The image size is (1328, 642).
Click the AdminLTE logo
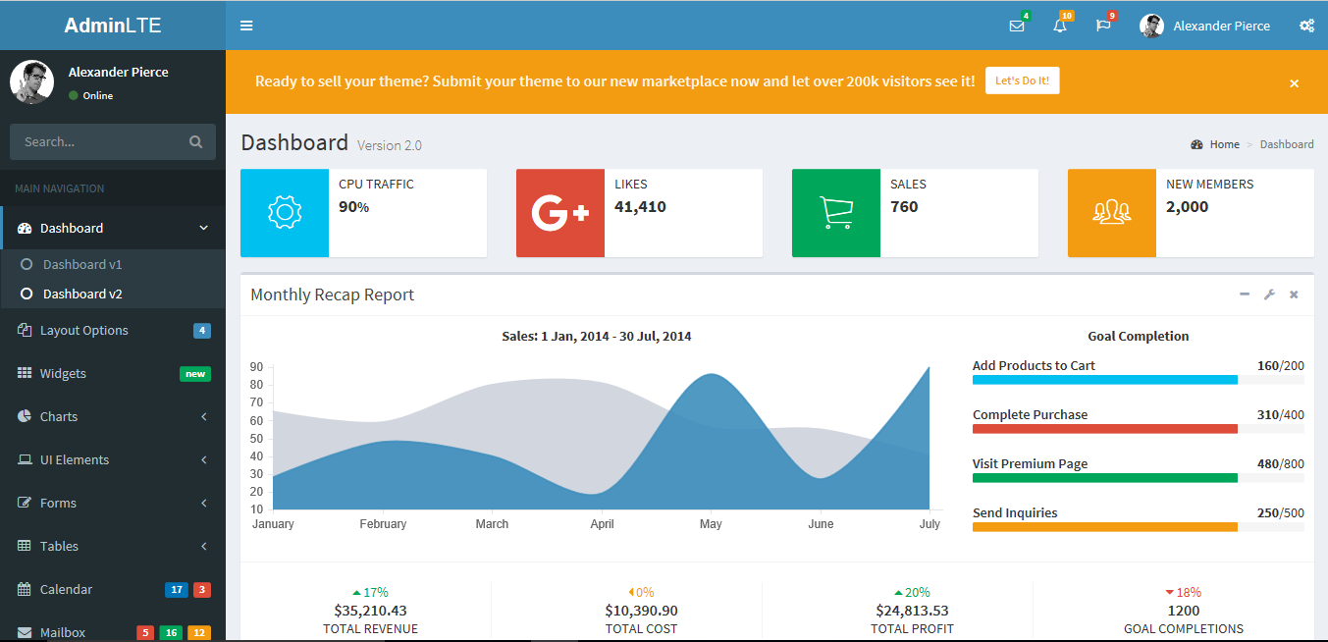(113, 26)
